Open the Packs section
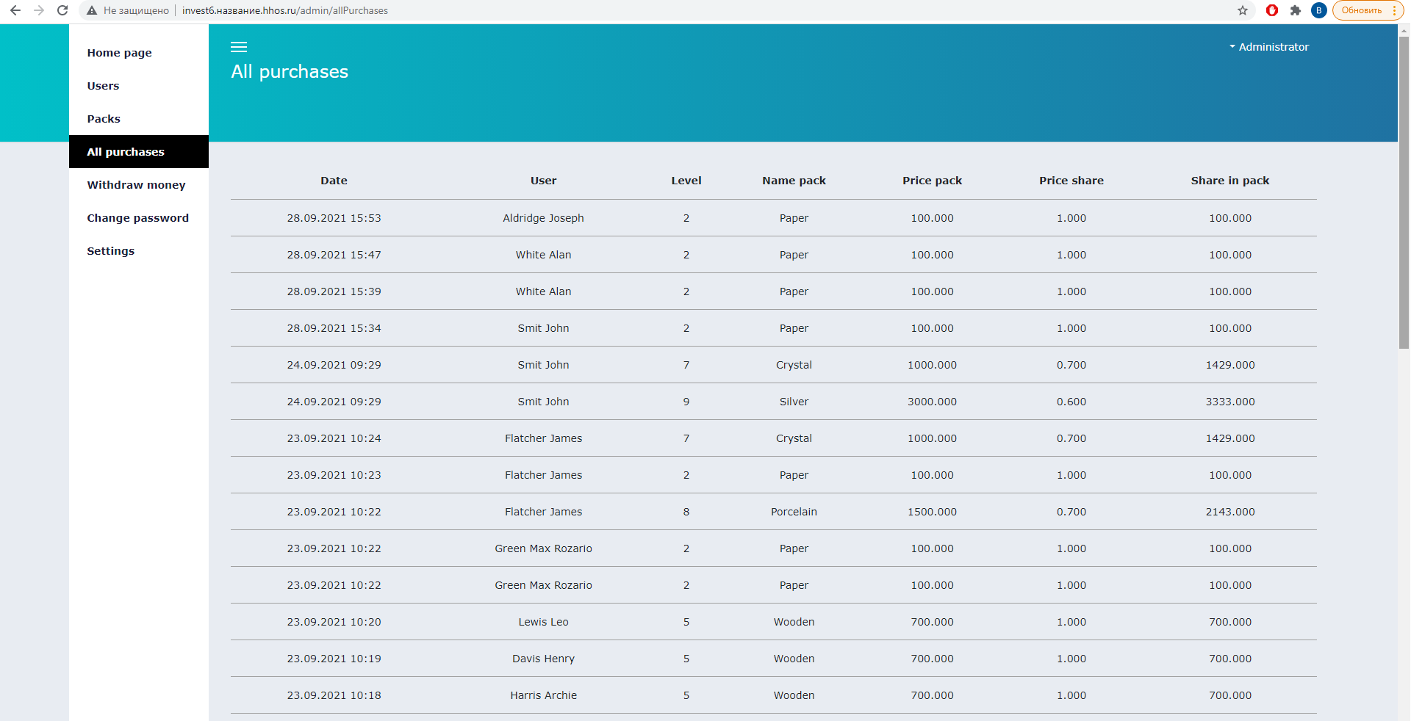1411x721 pixels. pos(104,119)
